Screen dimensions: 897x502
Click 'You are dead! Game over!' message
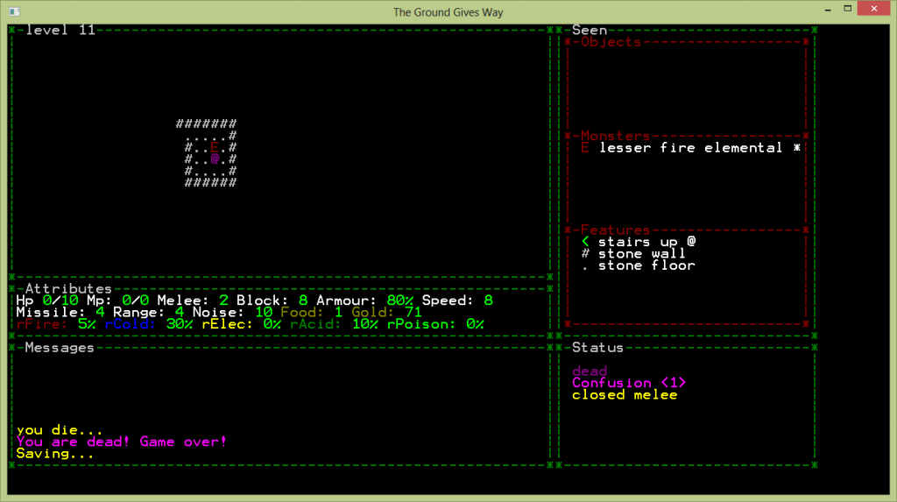click(122, 442)
